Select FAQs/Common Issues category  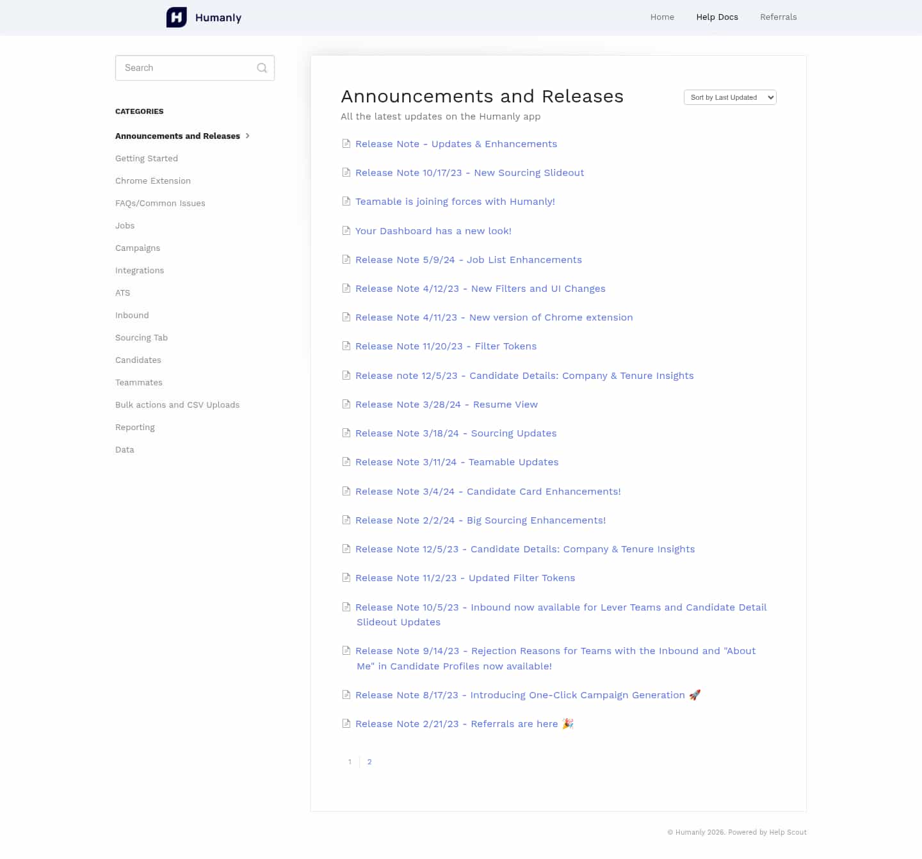click(x=160, y=203)
